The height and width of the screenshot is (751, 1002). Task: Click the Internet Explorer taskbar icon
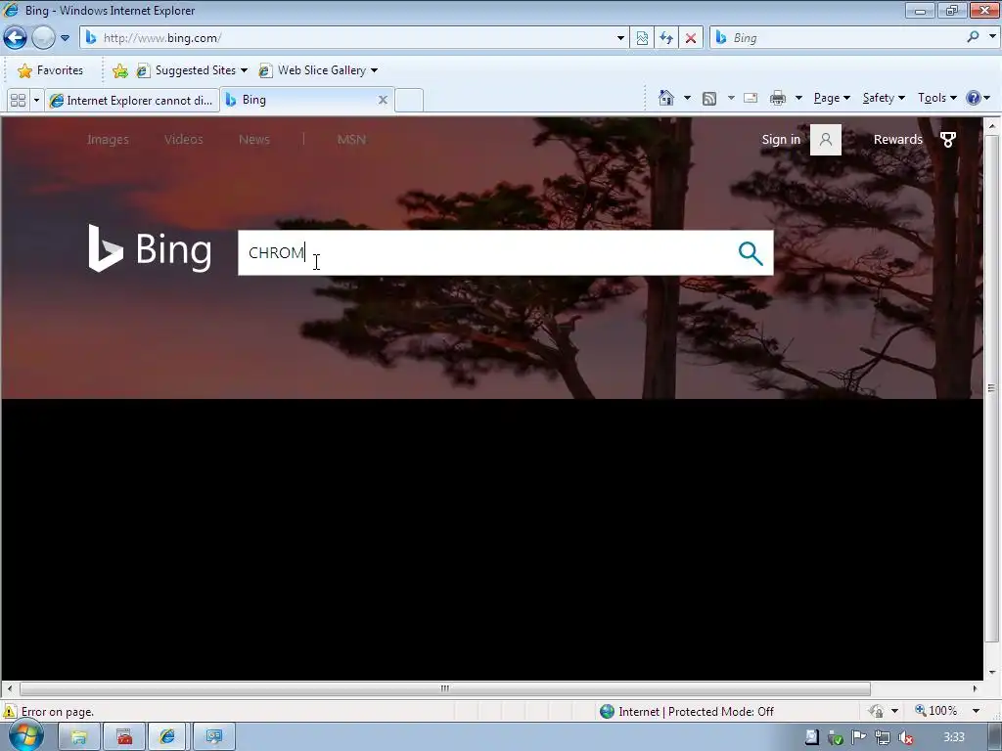[x=167, y=737]
